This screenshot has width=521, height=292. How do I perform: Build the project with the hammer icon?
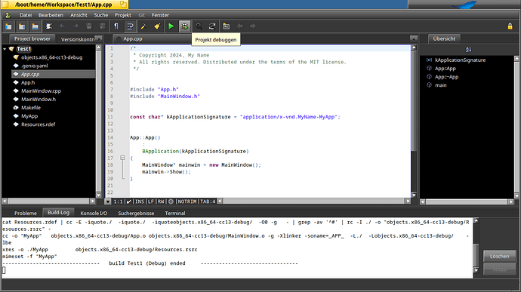tap(143, 26)
